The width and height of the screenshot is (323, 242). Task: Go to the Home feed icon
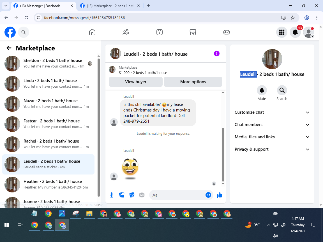click(x=92, y=32)
